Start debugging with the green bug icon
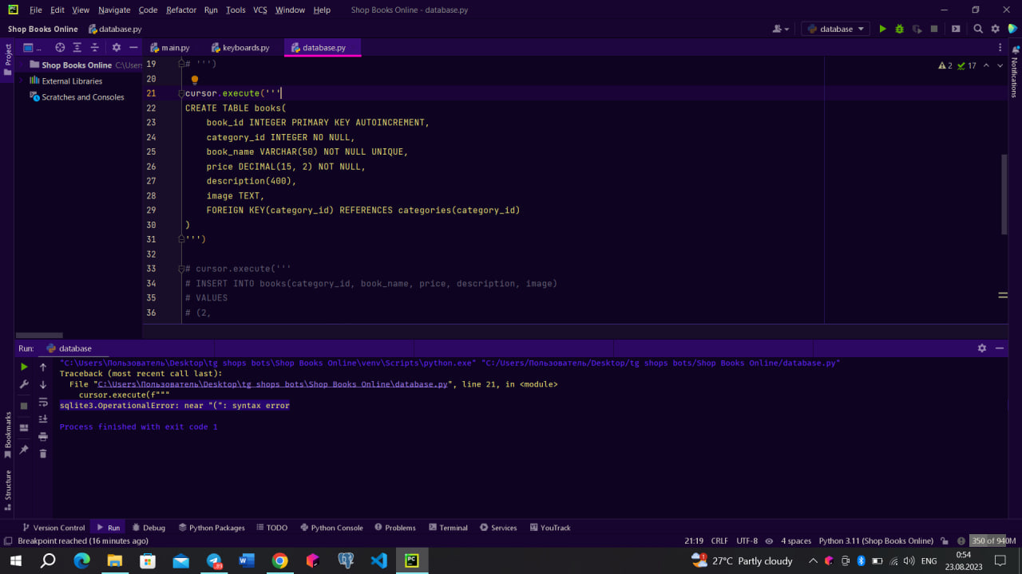Screen dimensions: 1022x574 pos(899,29)
